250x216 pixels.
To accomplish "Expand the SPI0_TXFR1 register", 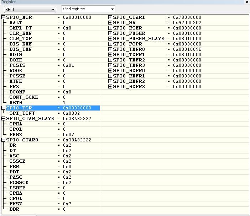I will [110, 55].
